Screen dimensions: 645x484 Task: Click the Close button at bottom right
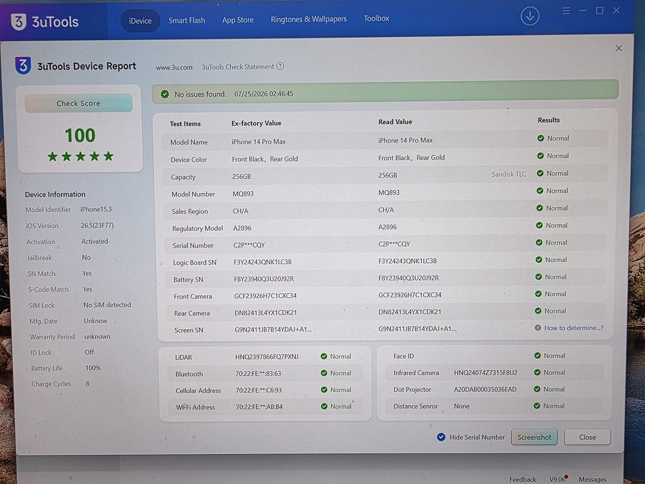tap(587, 437)
